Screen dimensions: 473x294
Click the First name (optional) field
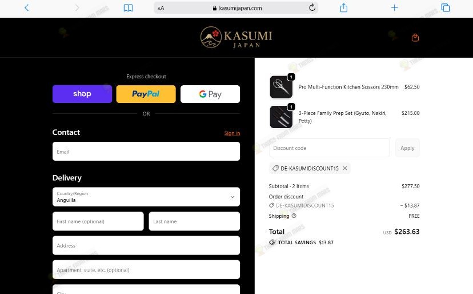(x=98, y=221)
